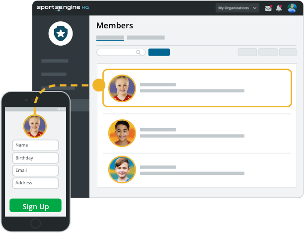This screenshot has width=304, height=233.
Task: Click the shield star organization badge
Action: [61, 34]
